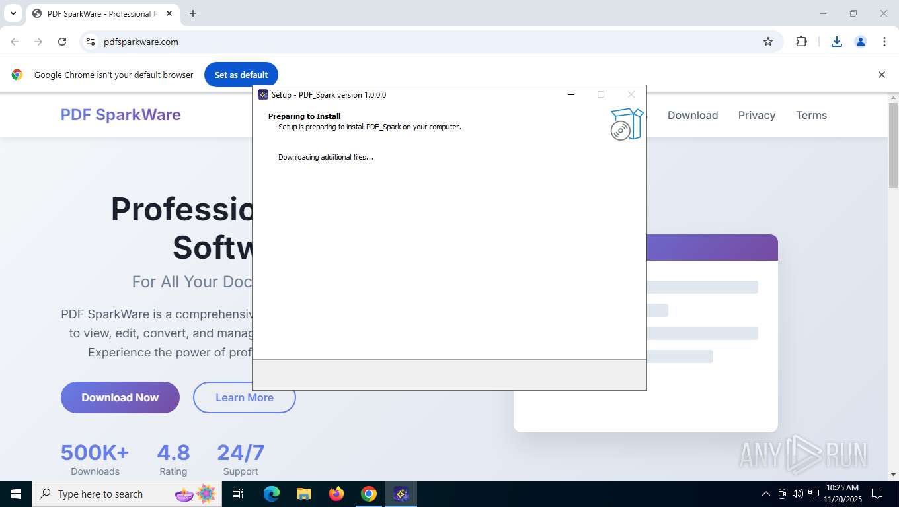
Task: Click the PDF SparkWare site logo
Action: click(120, 115)
